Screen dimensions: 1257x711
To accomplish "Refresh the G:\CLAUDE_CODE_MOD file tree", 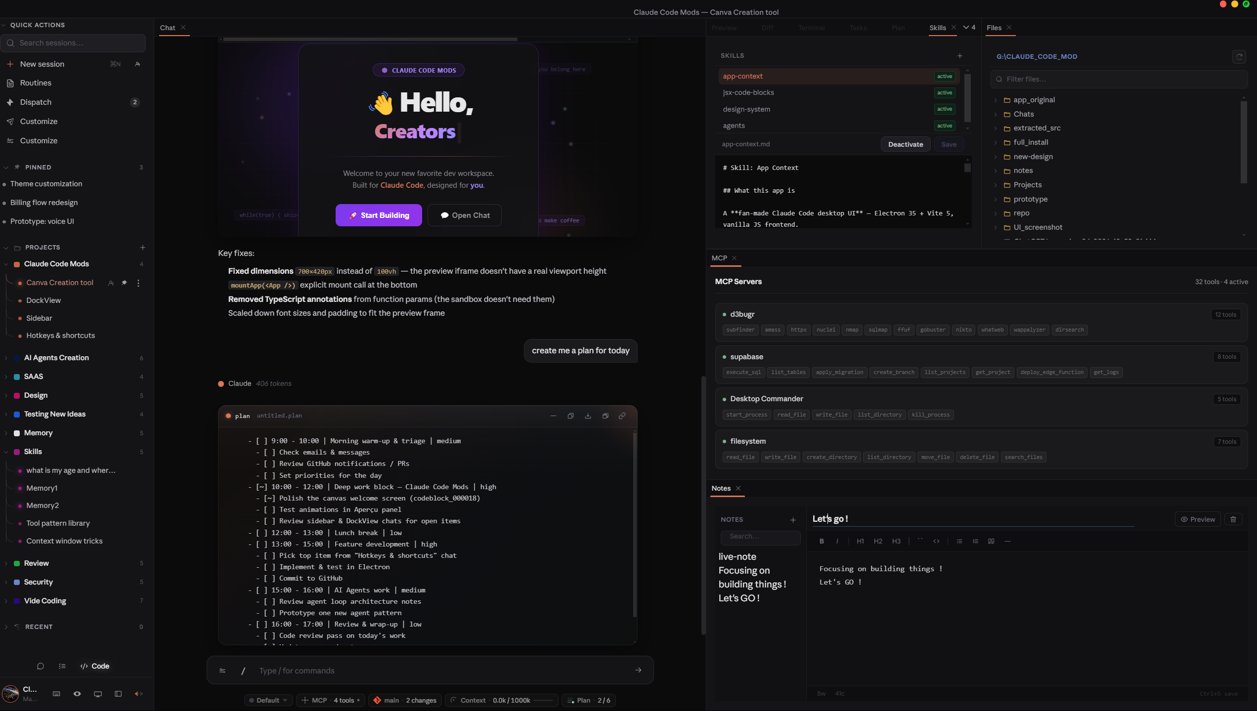I will coord(1239,57).
